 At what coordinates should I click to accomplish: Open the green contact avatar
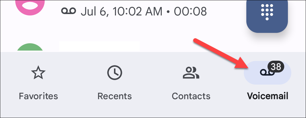point(30,47)
